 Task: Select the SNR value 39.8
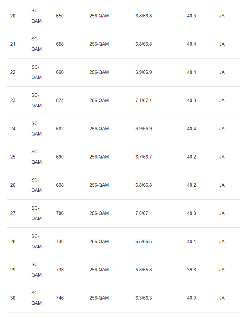click(192, 270)
